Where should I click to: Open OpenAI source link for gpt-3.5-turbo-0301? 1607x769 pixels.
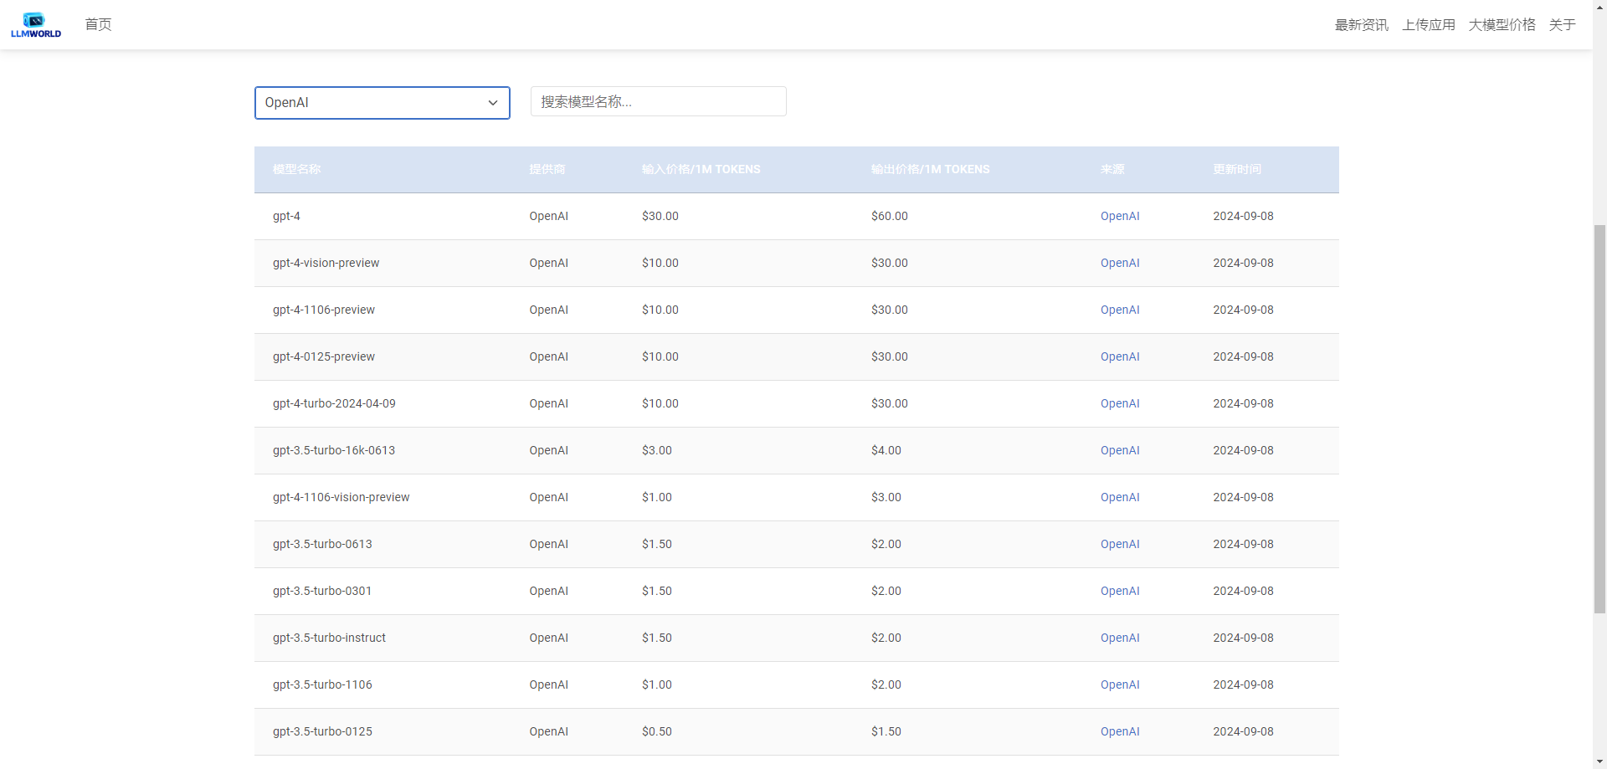pyautogui.click(x=1120, y=591)
